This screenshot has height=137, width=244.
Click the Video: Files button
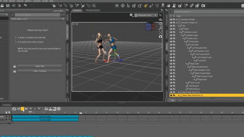[x=40, y=66]
